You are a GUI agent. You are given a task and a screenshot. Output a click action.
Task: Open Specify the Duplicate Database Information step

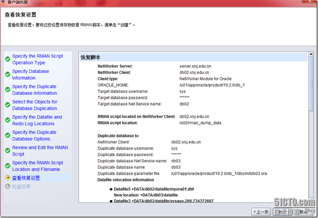[34, 89]
